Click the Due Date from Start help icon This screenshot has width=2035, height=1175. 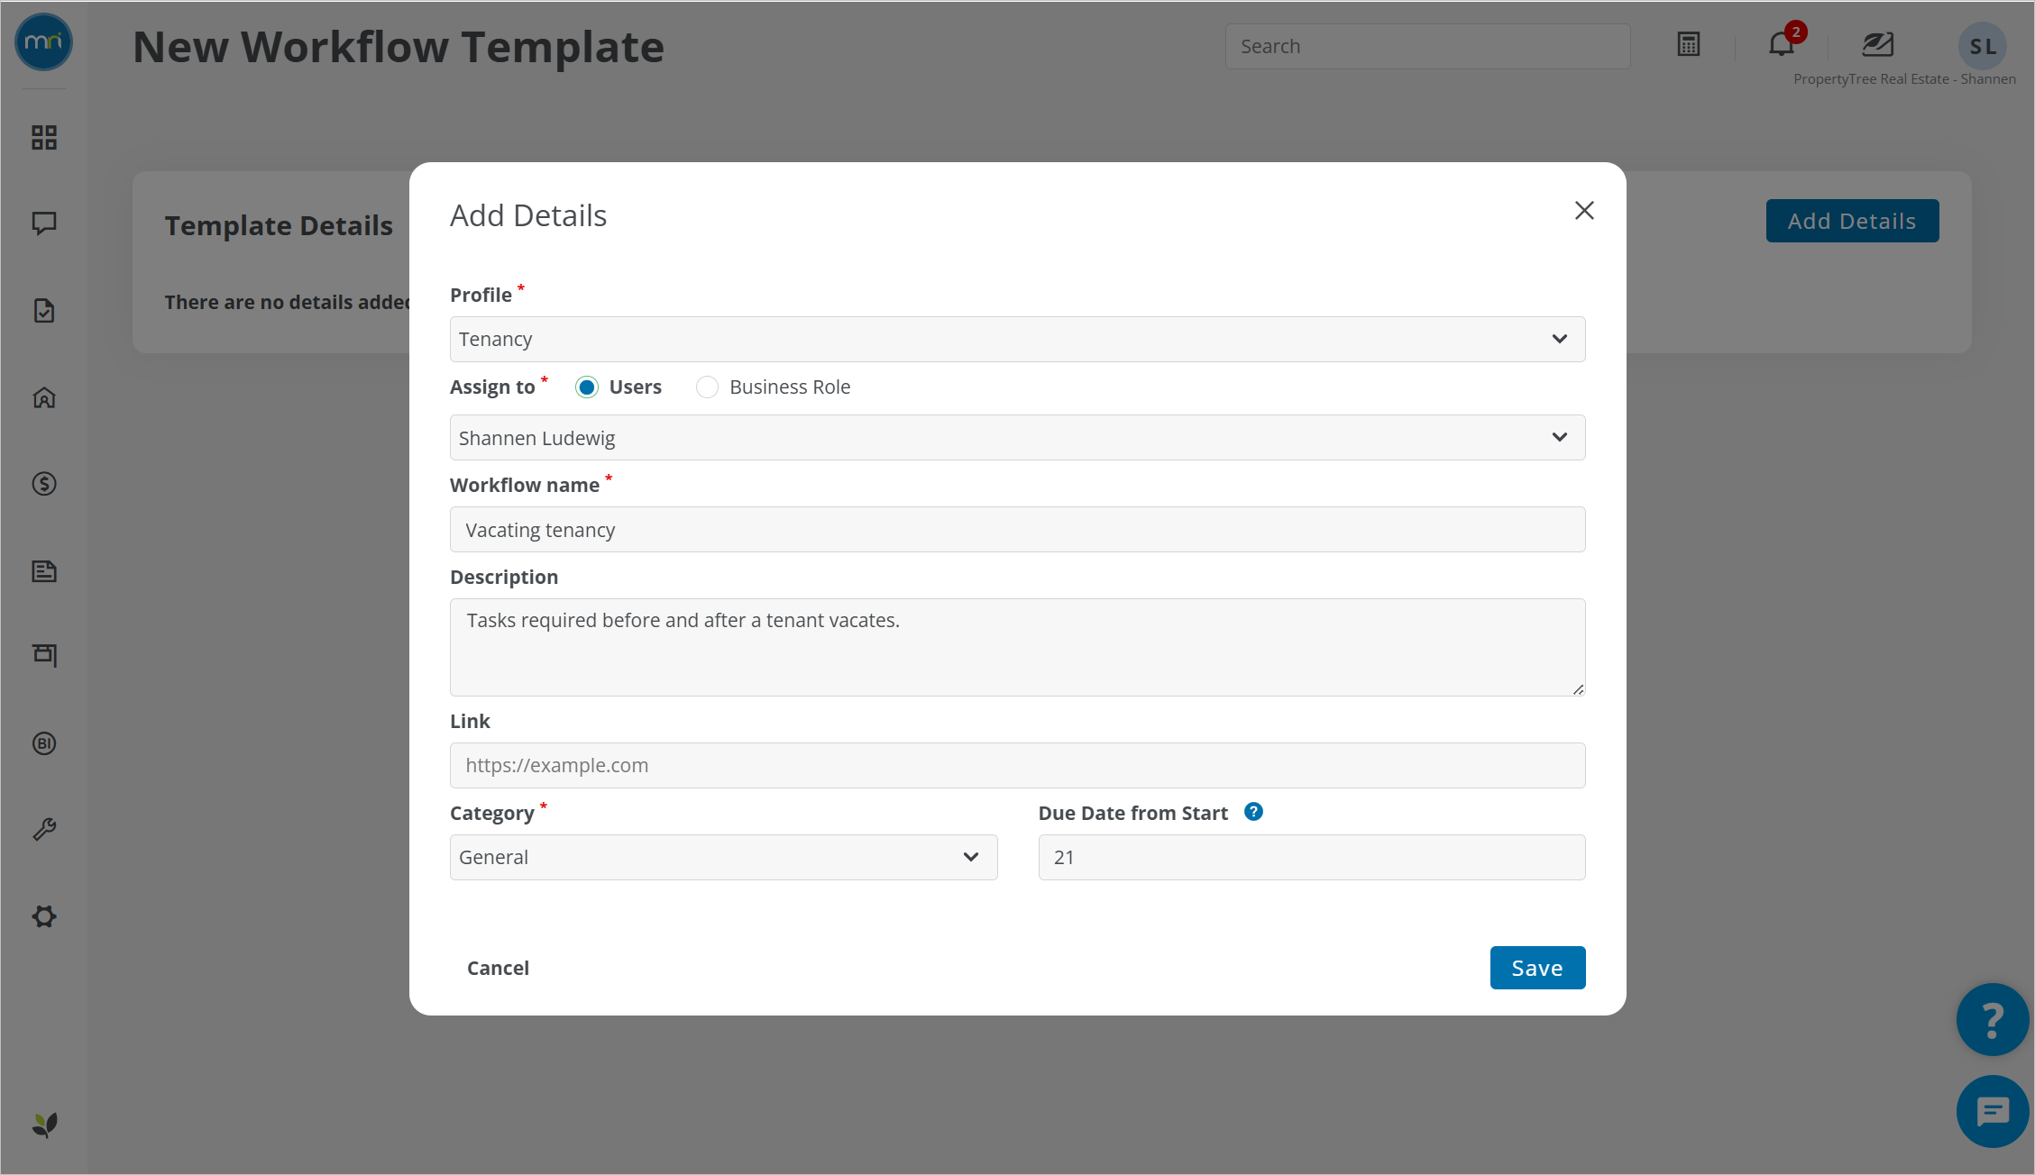click(1253, 812)
